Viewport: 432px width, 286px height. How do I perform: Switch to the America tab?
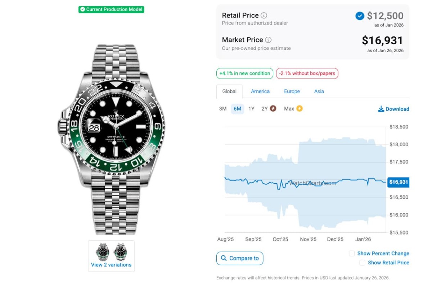tap(260, 91)
